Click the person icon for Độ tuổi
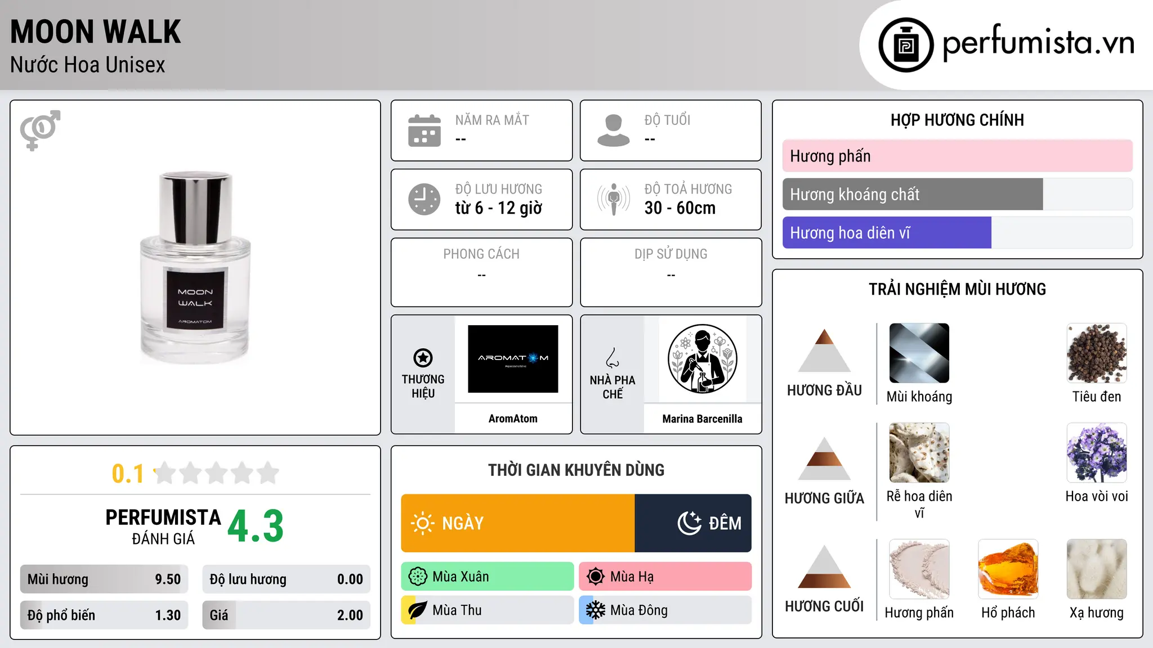 [x=614, y=130]
